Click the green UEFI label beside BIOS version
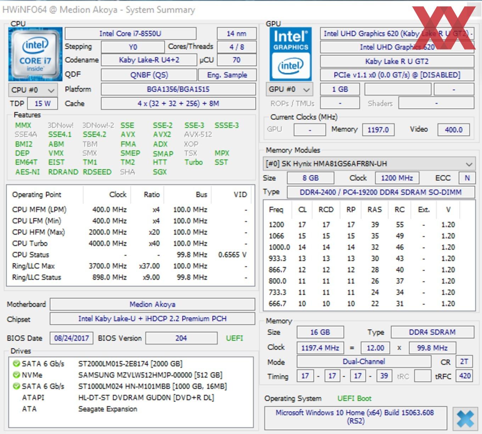This screenshot has width=482, height=434. [x=235, y=338]
